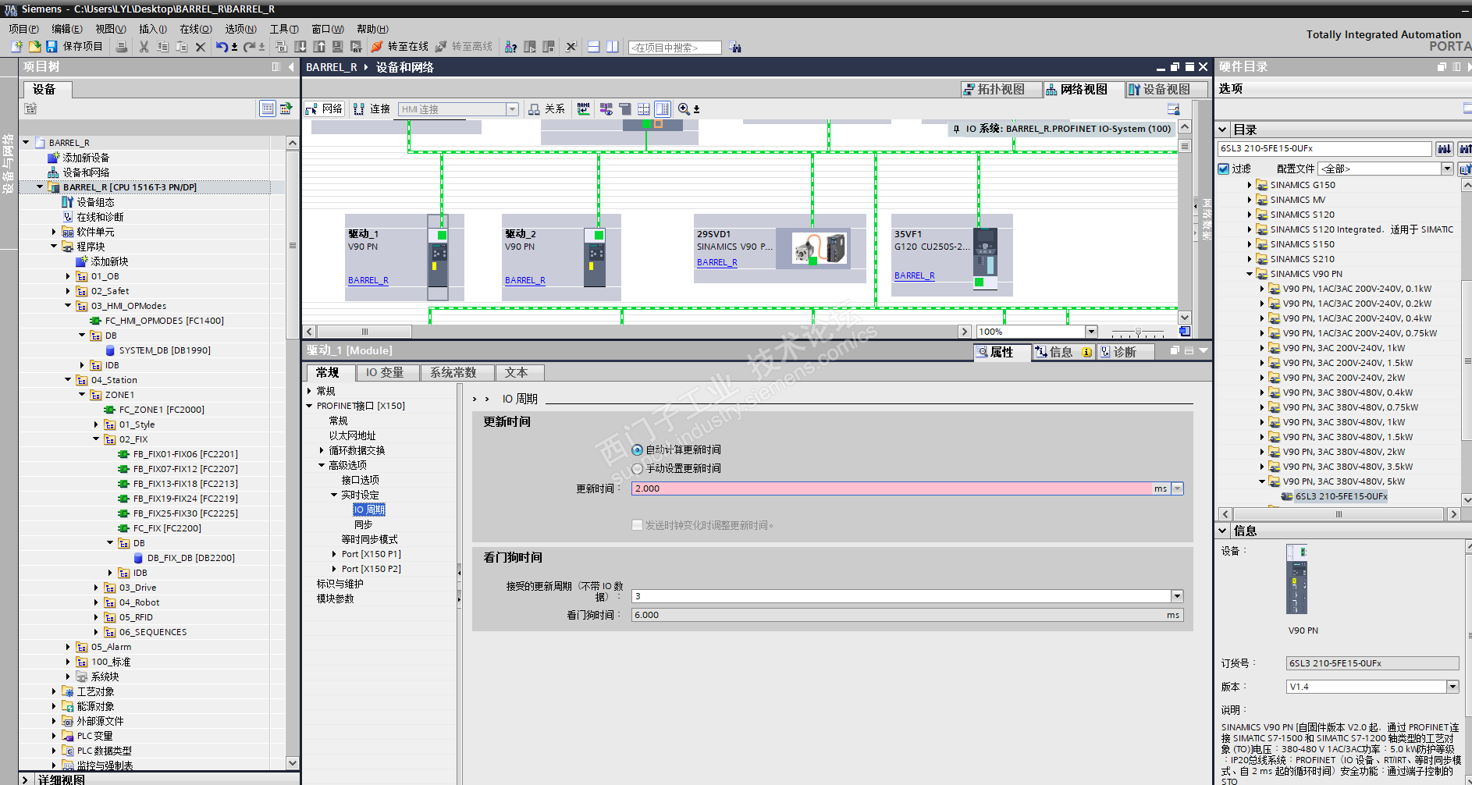
Task: Toggle the 发送时钟变化时调整更新时间 checkbox
Action: (x=637, y=525)
